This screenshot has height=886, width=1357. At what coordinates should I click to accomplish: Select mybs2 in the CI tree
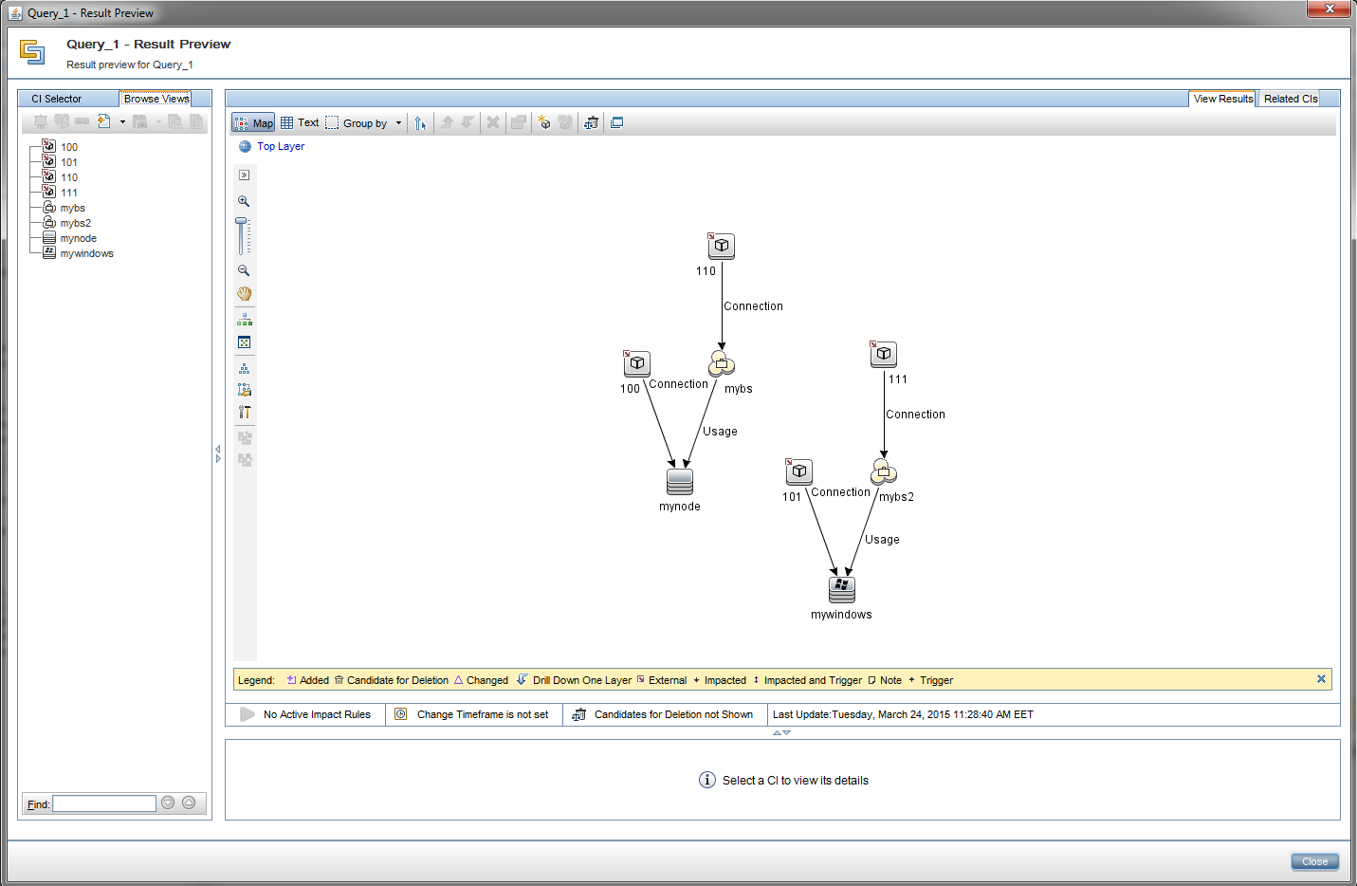tap(75, 223)
